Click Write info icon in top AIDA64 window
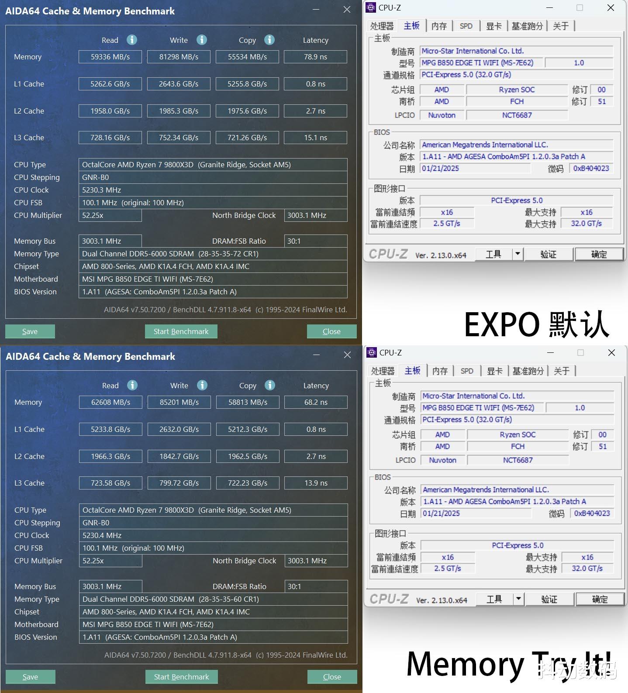The image size is (628, 693). pyautogui.click(x=202, y=40)
